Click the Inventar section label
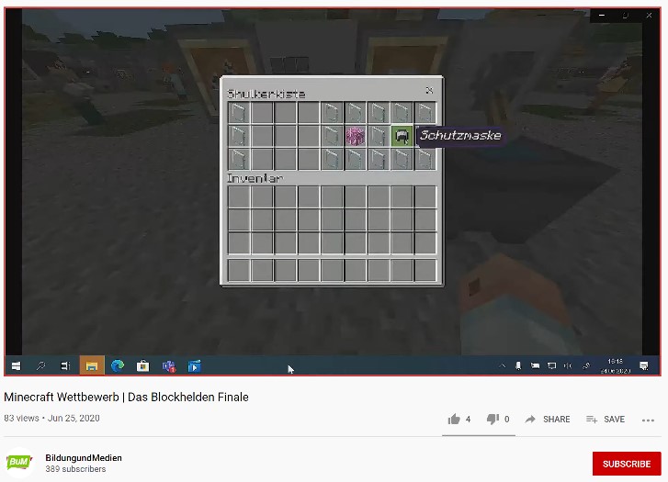668x482 pixels. tap(255, 178)
